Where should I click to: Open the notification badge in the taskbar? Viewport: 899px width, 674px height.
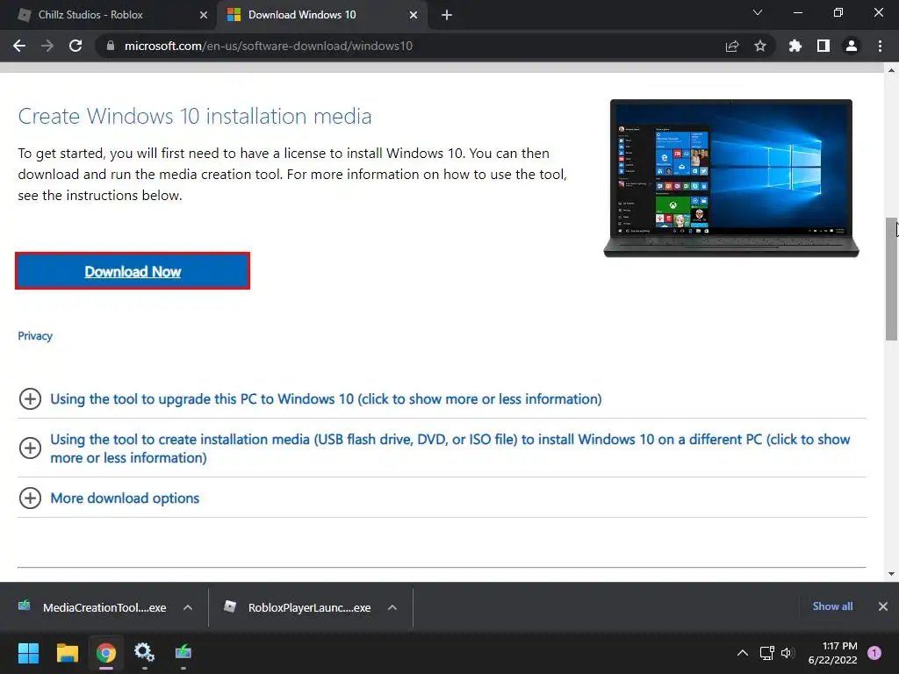[x=874, y=653]
